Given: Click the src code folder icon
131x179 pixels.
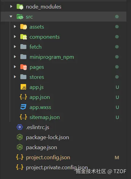Looking at the screenshot, I should click(20, 17).
